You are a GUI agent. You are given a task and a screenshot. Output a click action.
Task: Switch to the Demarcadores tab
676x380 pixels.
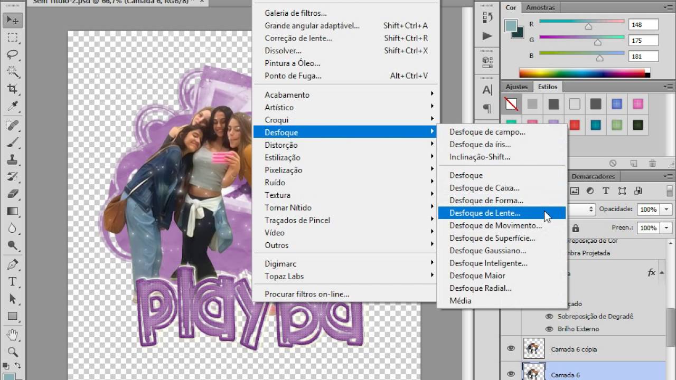point(593,176)
